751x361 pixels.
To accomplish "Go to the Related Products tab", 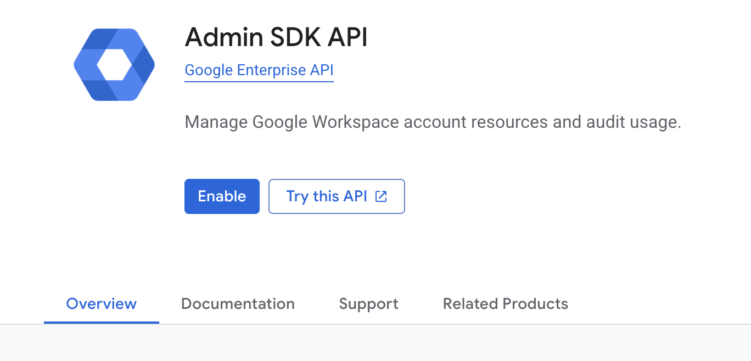I will 506,304.
